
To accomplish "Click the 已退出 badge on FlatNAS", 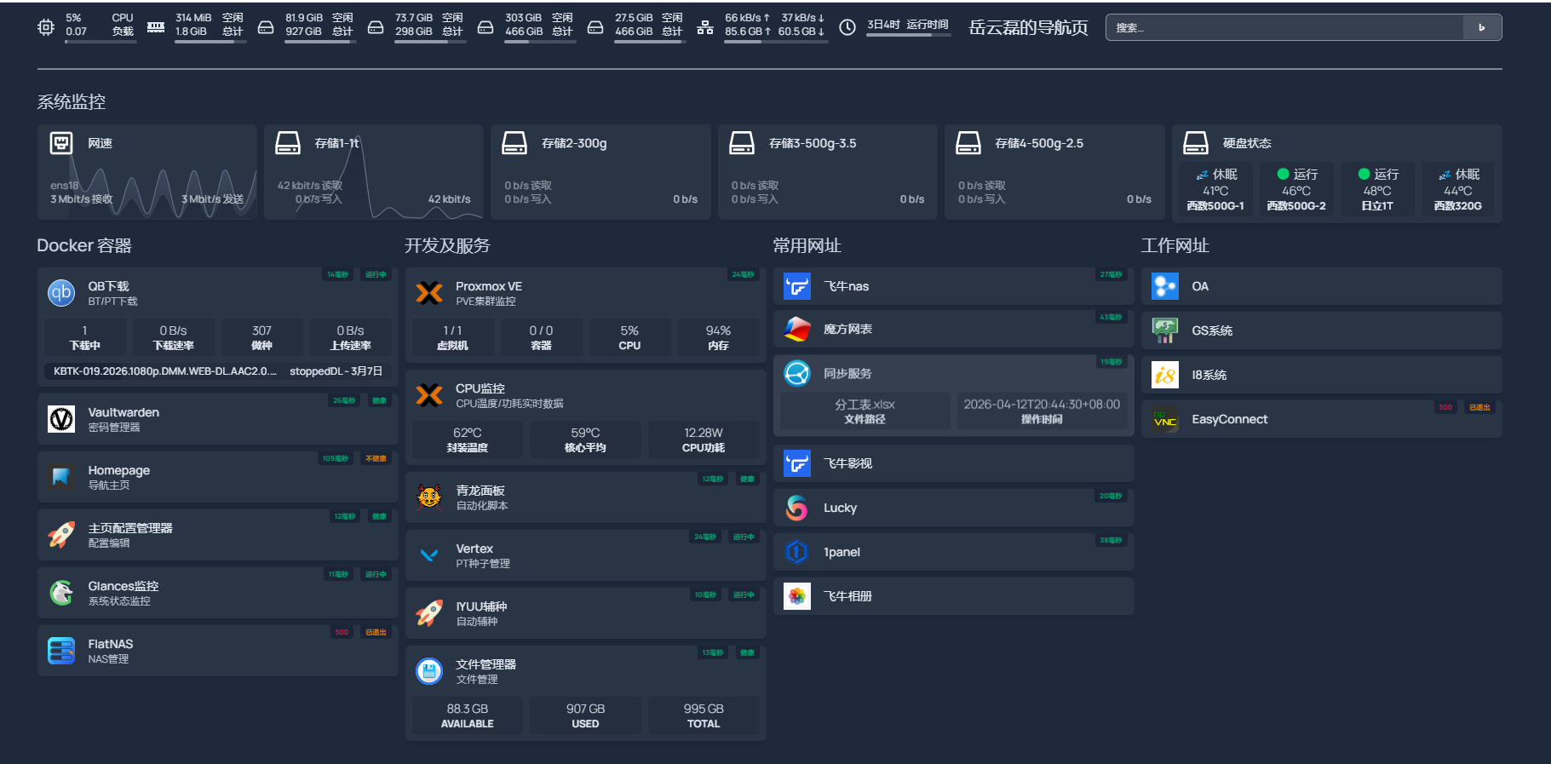I will pos(376,632).
